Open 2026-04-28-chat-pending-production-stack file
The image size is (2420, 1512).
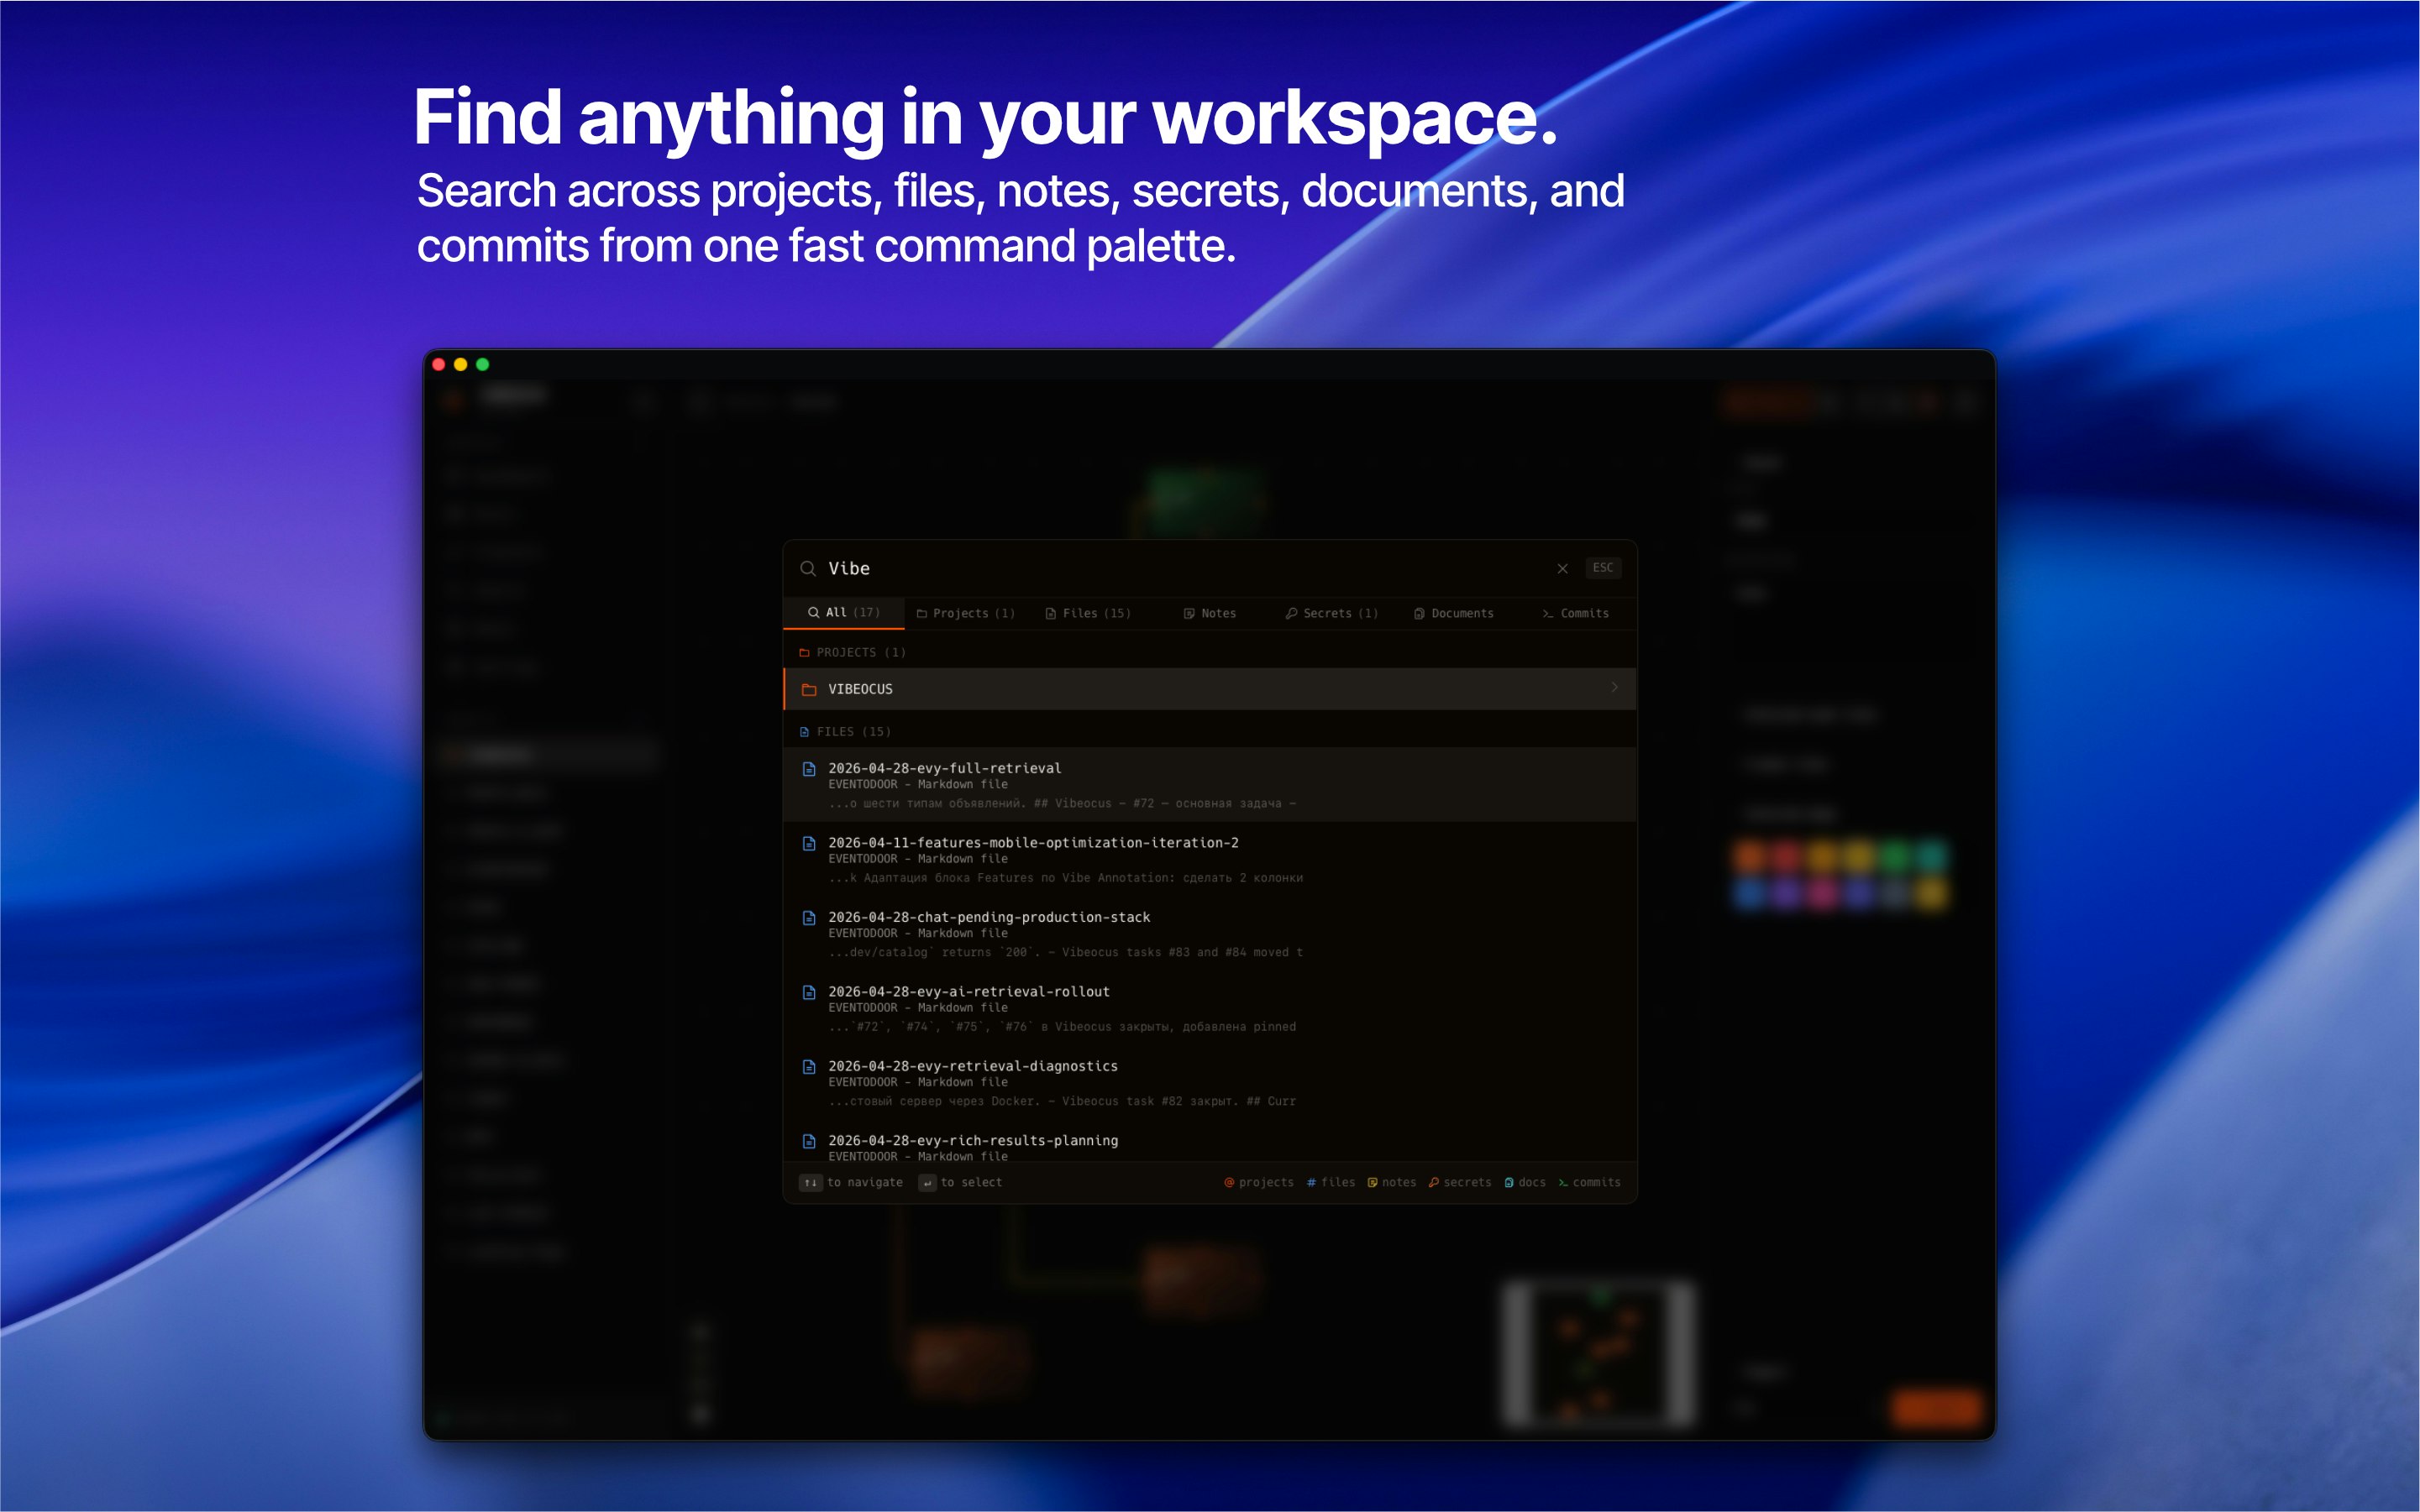(1210, 934)
